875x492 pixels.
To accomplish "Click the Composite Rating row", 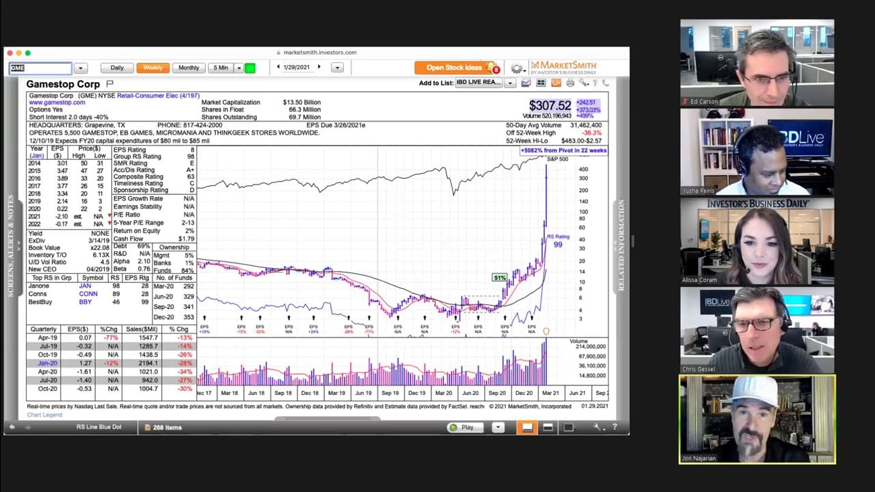I will click(154, 177).
